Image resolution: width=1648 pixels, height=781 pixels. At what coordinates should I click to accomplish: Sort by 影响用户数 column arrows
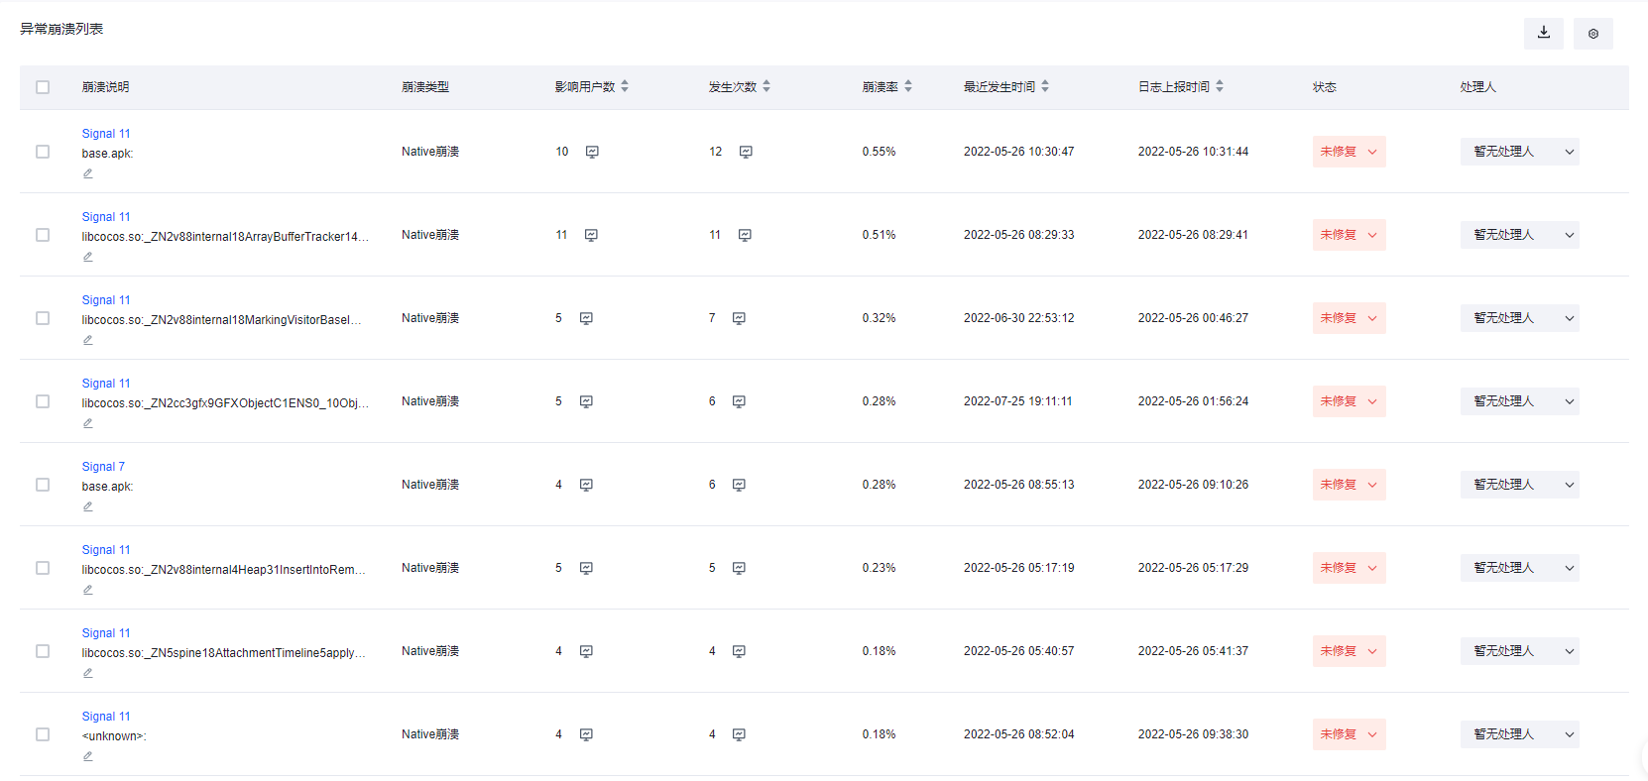pos(625,87)
